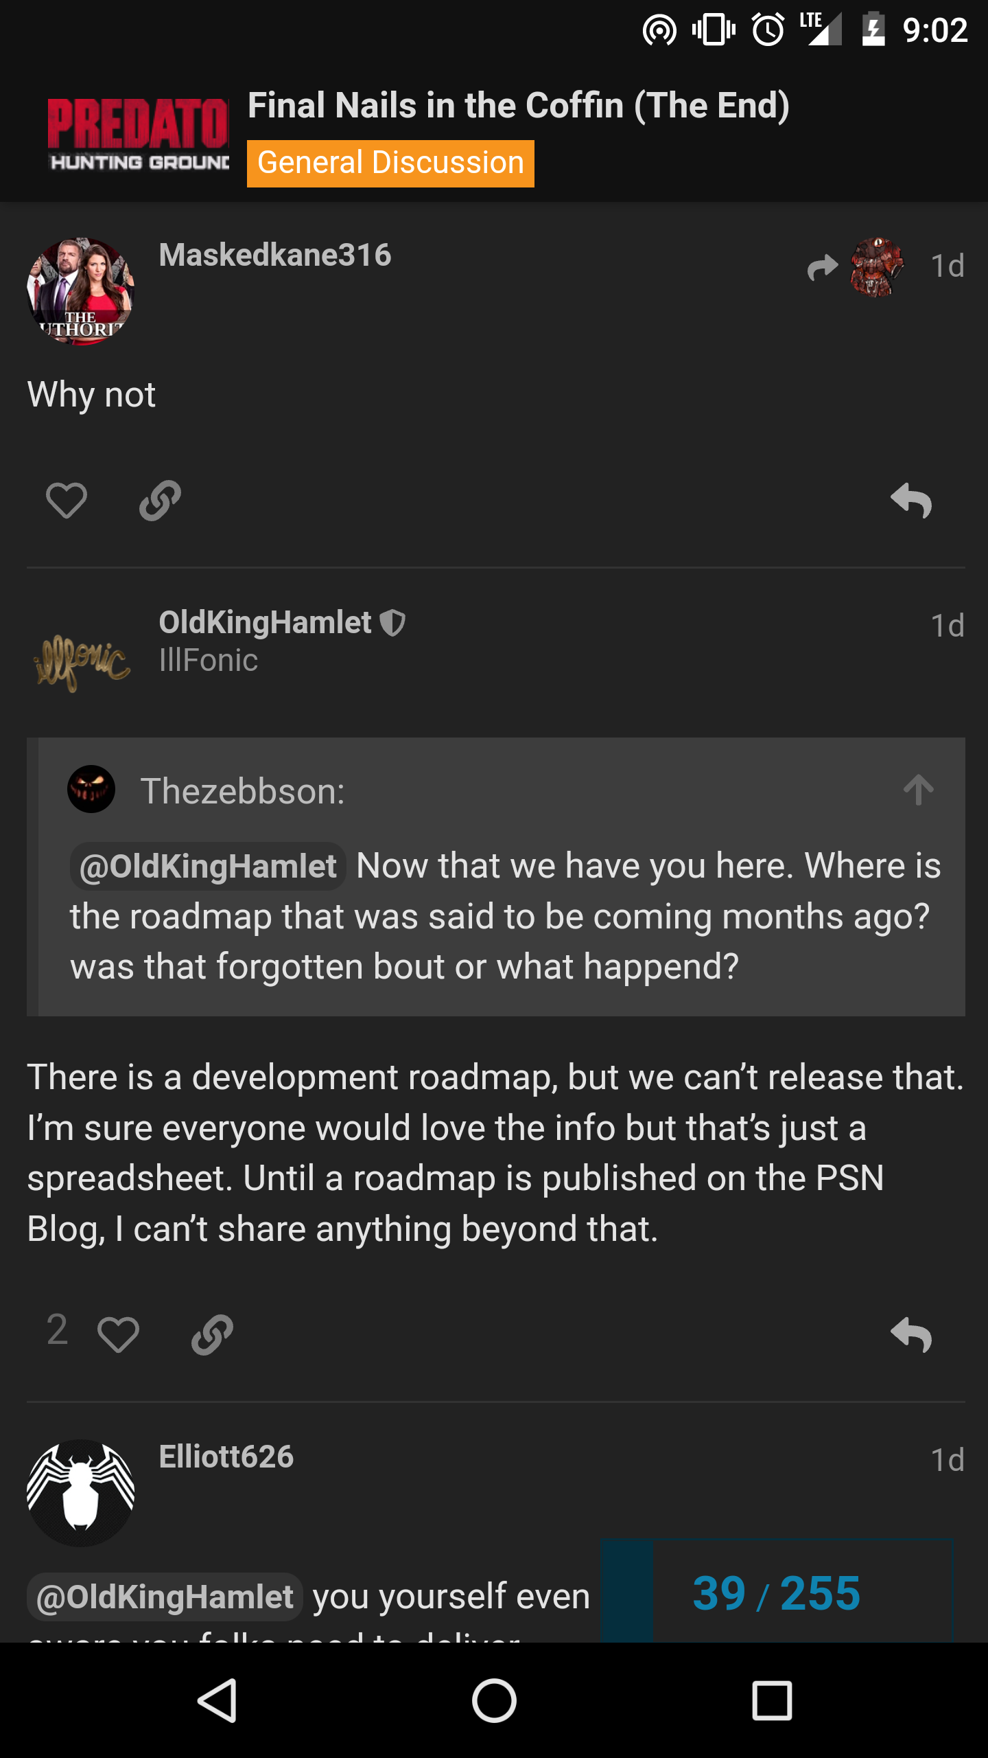Copy share link for OldKingHamlet's post
Screen dimensions: 988x1758
(212, 1334)
